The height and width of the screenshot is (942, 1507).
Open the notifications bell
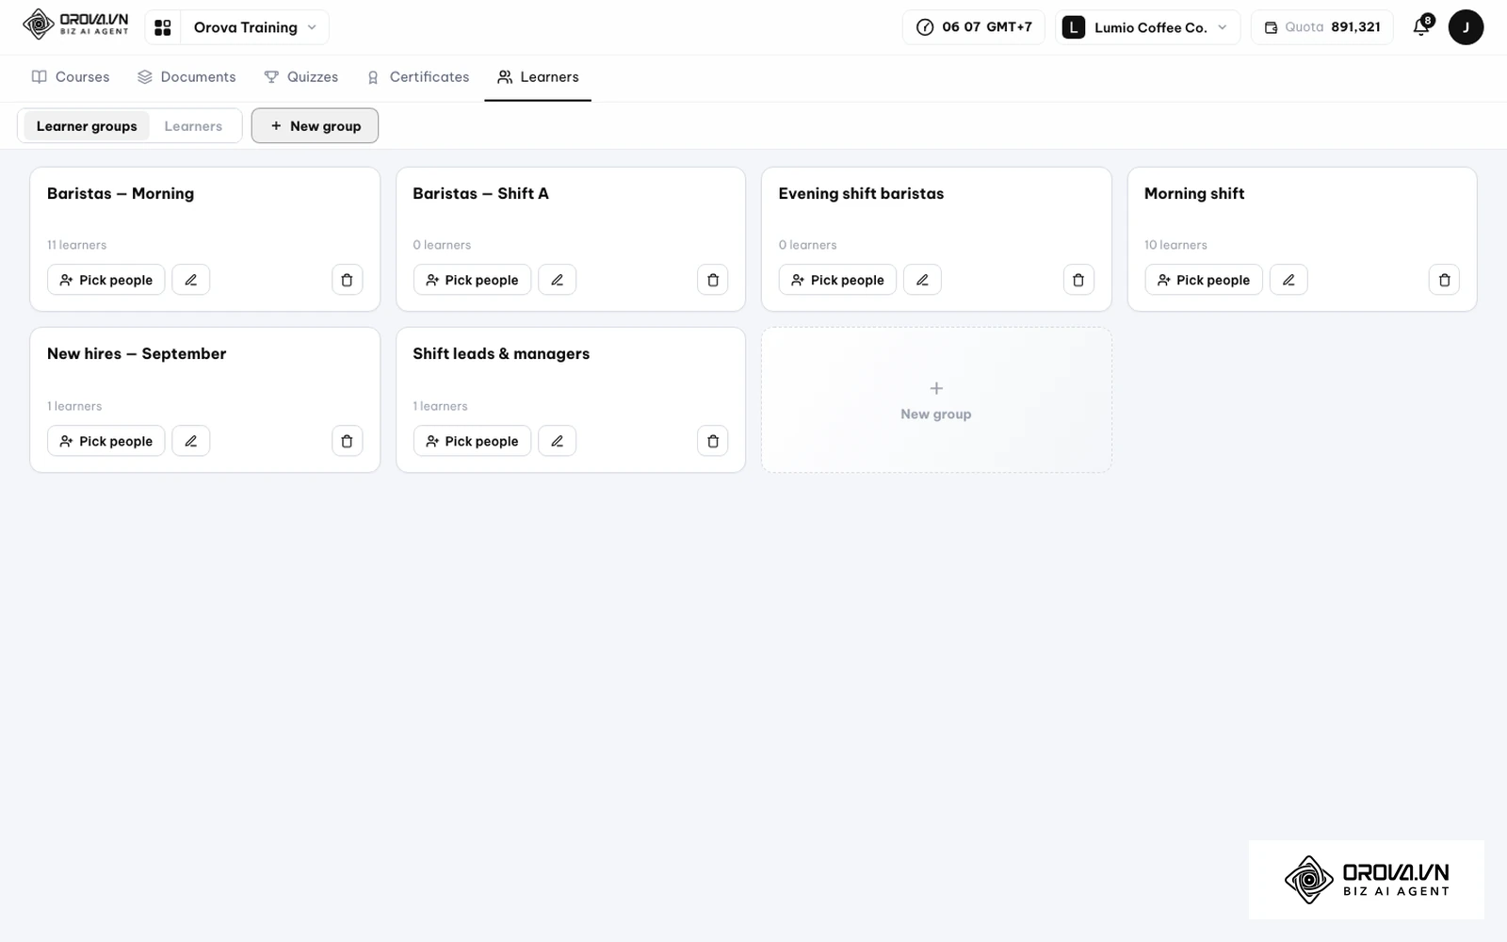1422,26
